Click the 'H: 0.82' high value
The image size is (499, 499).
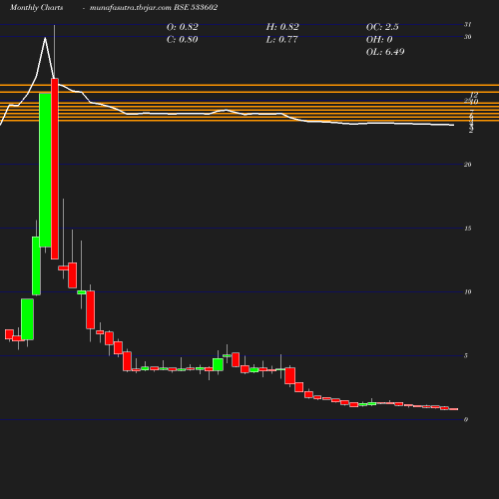pyautogui.click(x=282, y=27)
